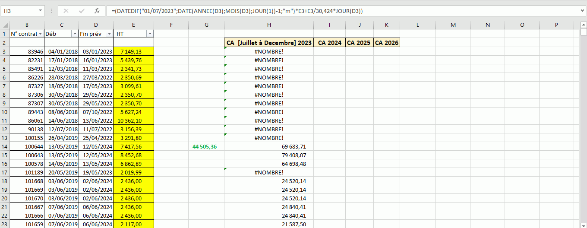This screenshot has width=587, height=228.
Task: Select the column H header
Action: coord(269,25)
